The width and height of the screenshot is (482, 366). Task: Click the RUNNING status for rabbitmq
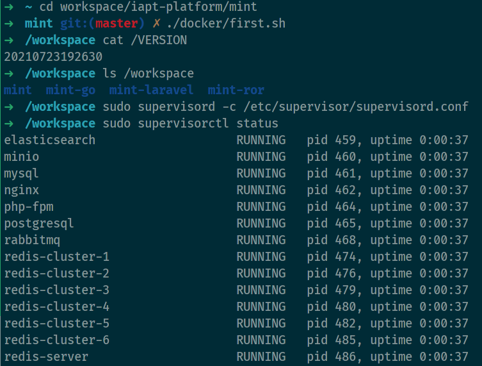261,240
